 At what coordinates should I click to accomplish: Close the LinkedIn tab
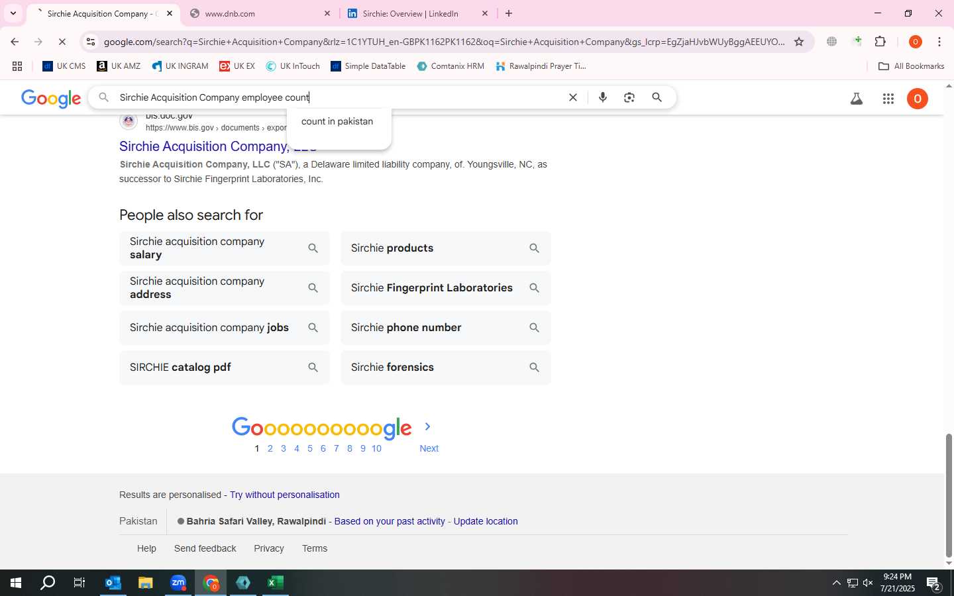tap(485, 13)
